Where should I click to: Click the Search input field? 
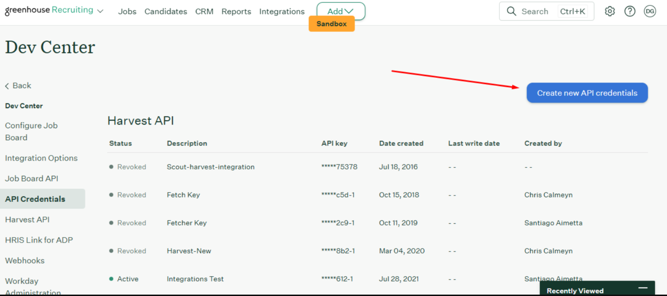(546, 11)
